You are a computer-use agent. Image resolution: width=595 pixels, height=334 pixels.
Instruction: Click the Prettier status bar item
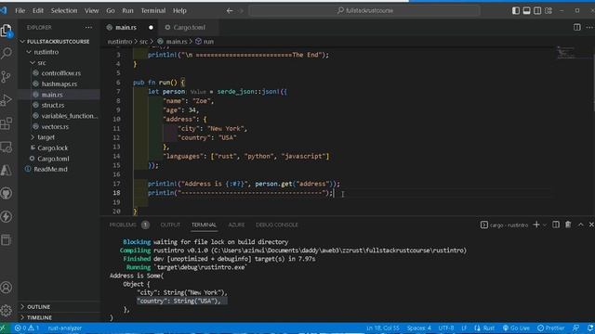click(551, 328)
